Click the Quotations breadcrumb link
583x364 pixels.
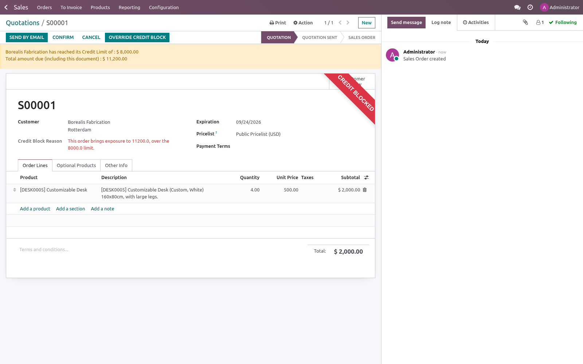tap(23, 23)
